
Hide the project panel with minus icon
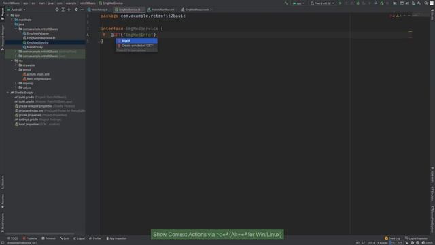pos(82,10)
